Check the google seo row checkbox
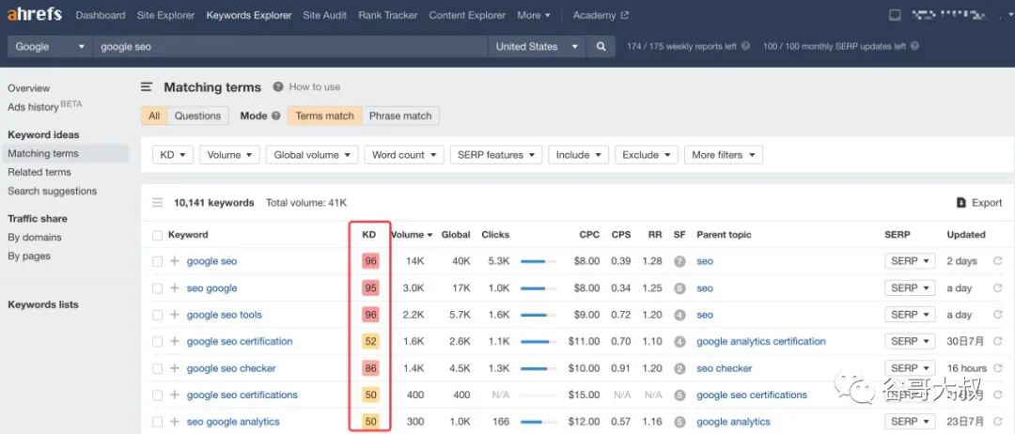 coord(157,261)
